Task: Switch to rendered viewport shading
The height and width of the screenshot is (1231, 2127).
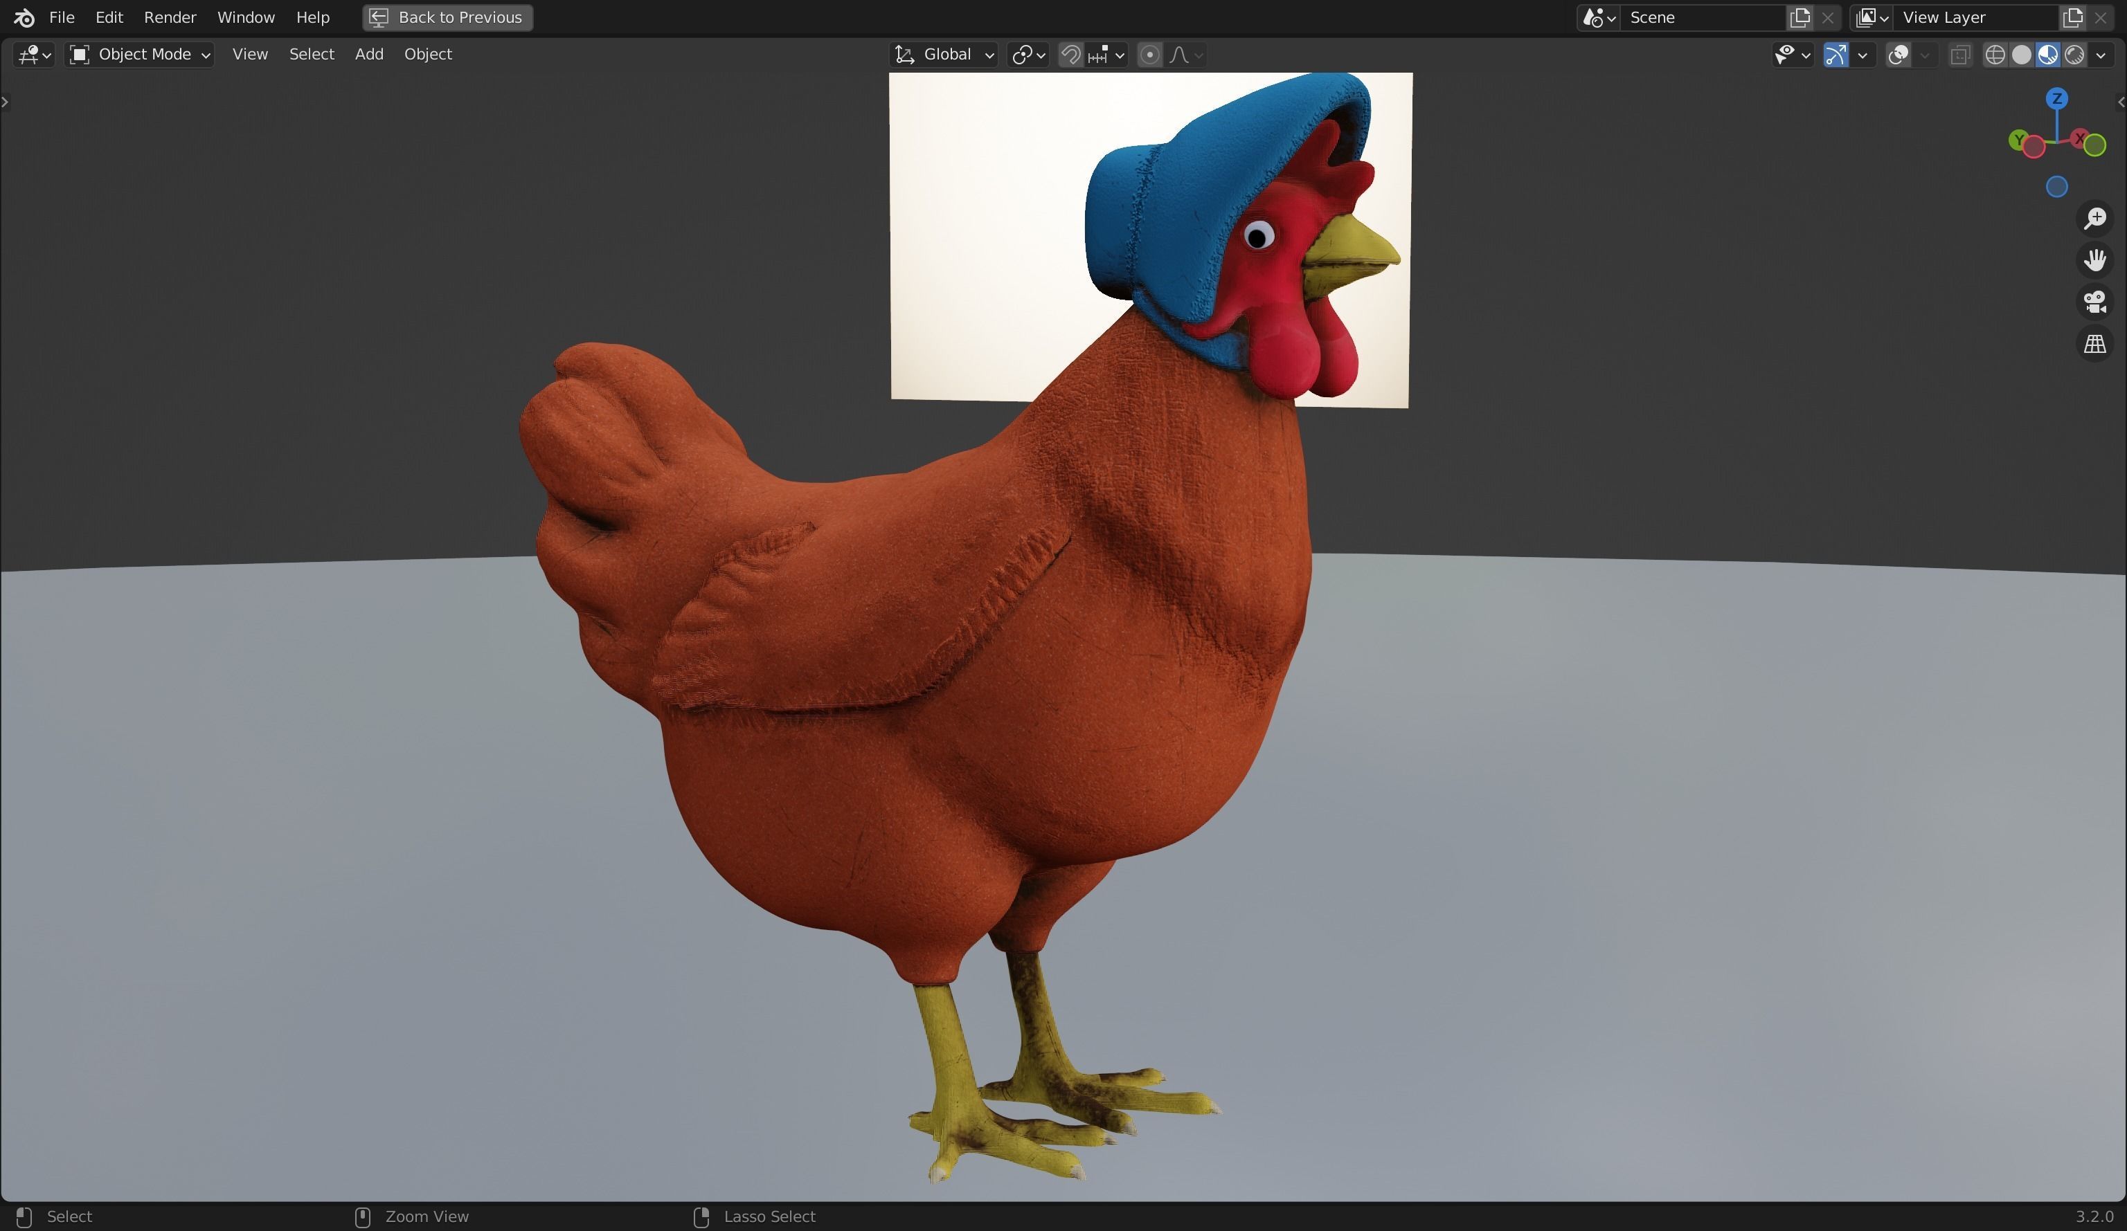Action: (2074, 55)
